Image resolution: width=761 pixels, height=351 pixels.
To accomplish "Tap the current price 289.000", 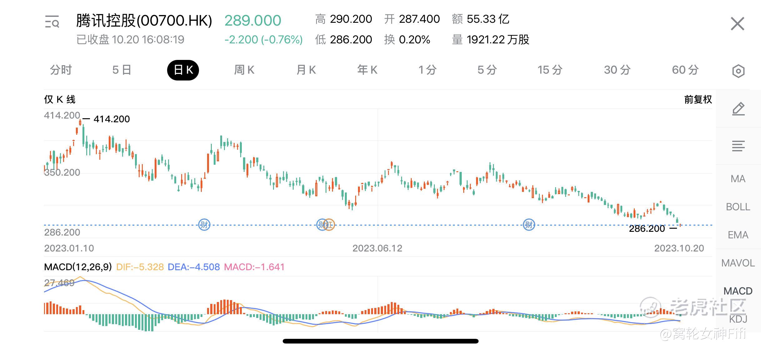I will pyautogui.click(x=253, y=21).
